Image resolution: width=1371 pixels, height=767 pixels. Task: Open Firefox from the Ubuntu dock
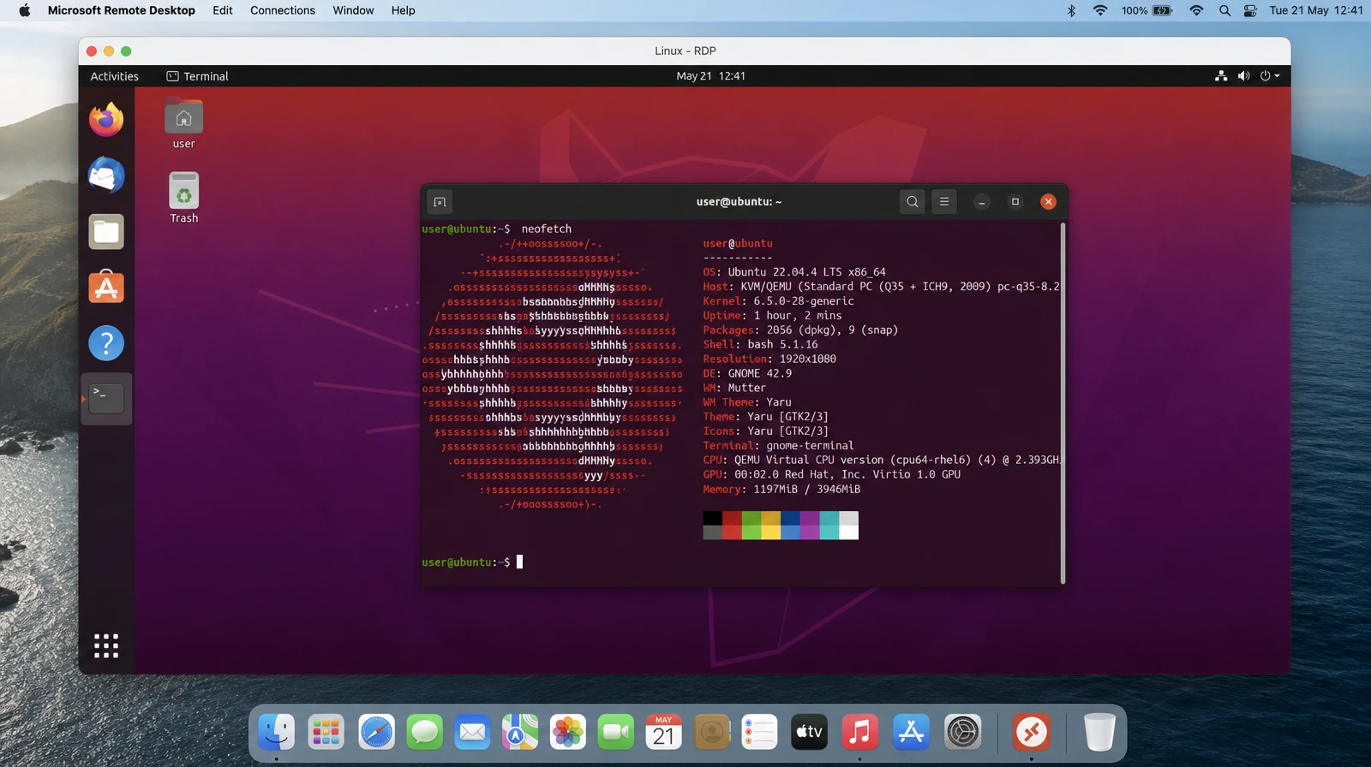point(106,120)
